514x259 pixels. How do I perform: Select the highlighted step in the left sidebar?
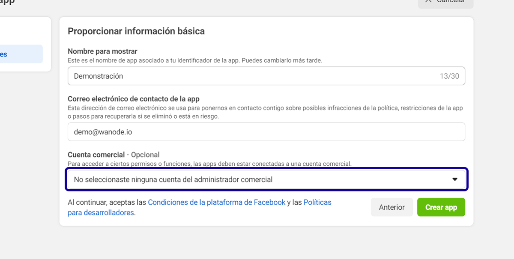pos(21,54)
